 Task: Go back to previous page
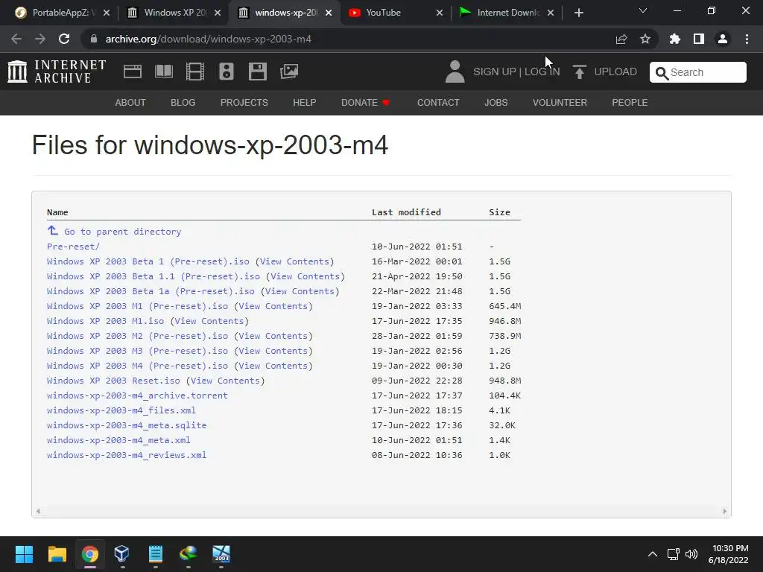coord(16,39)
